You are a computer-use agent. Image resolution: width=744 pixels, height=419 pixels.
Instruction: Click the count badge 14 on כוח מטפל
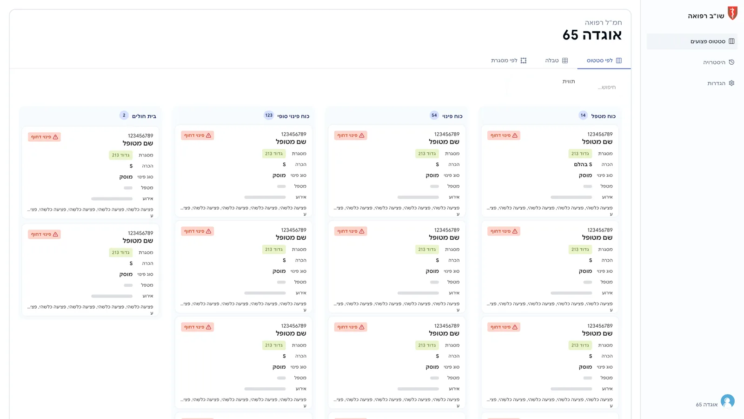pyautogui.click(x=583, y=115)
